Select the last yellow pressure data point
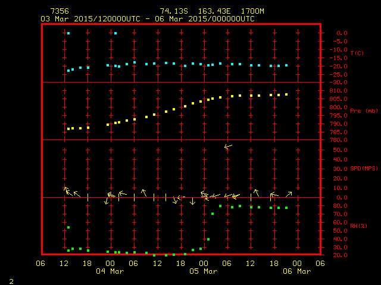The image size is (381, 285). pos(286,94)
